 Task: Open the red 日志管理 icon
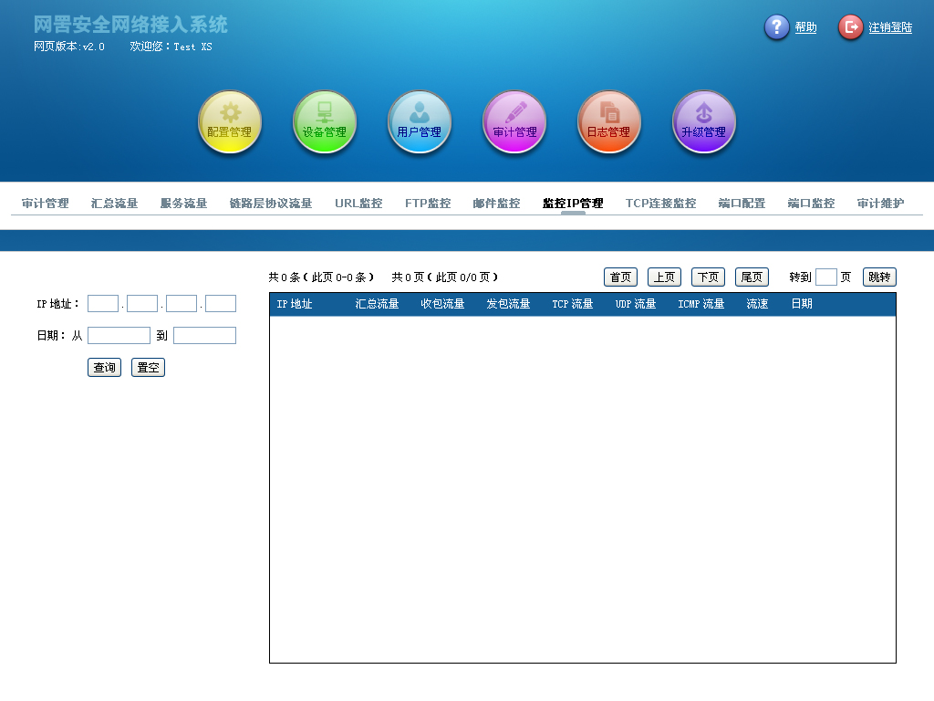click(609, 121)
